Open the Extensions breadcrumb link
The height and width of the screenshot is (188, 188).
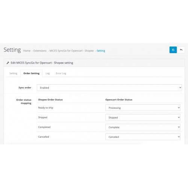[x=40, y=51]
